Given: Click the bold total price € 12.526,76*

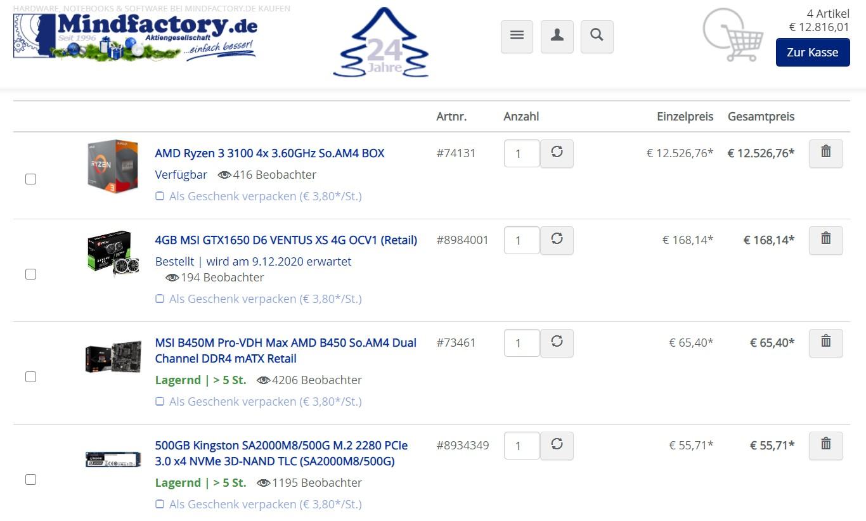Looking at the screenshot, I should (761, 153).
